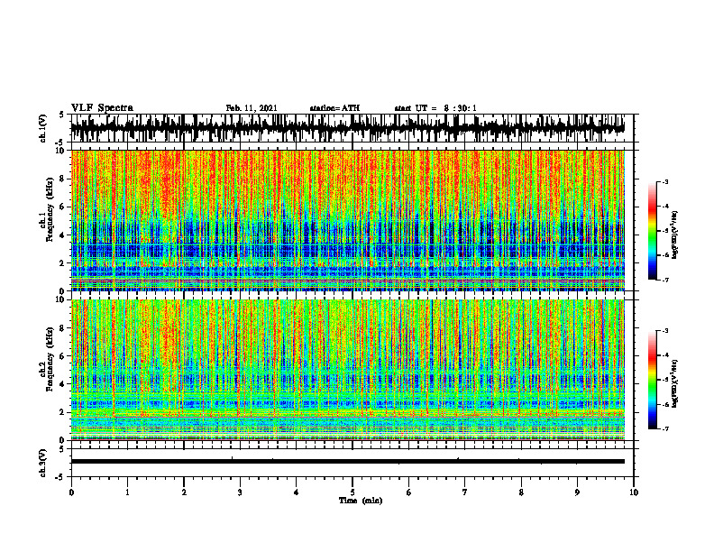714x552 pixels.
Task: Click the "-3" label on ch.1 color scale
Action: (665, 182)
